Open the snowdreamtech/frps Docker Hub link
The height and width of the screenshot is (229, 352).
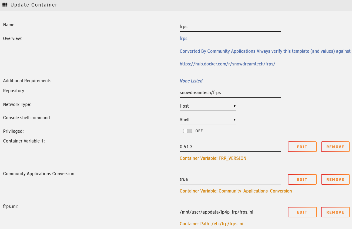coord(227,64)
